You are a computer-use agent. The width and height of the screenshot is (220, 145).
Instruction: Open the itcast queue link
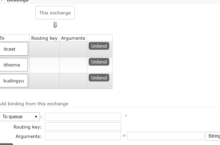tap(9, 49)
